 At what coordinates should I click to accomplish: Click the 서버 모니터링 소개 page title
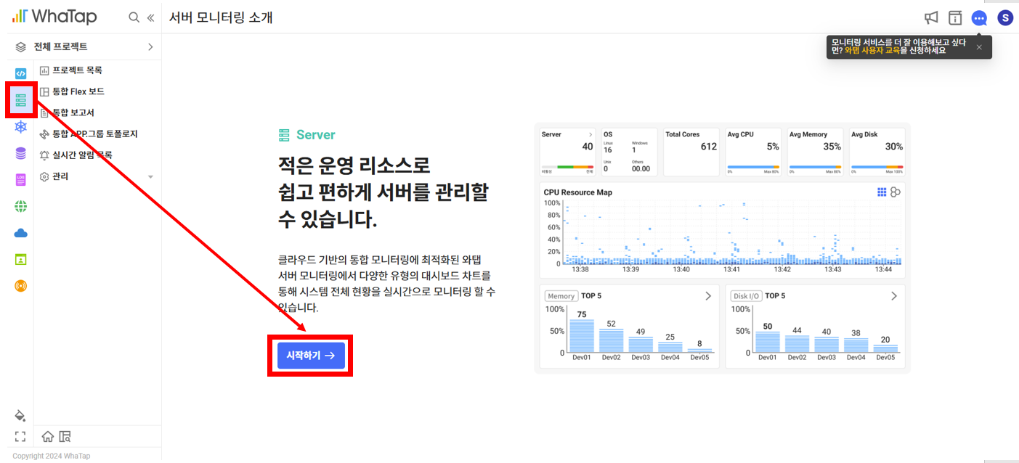pyautogui.click(x=221, y=17)
